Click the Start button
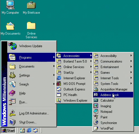139x134 pixels. pyautogui.click(x=8, y=130)
